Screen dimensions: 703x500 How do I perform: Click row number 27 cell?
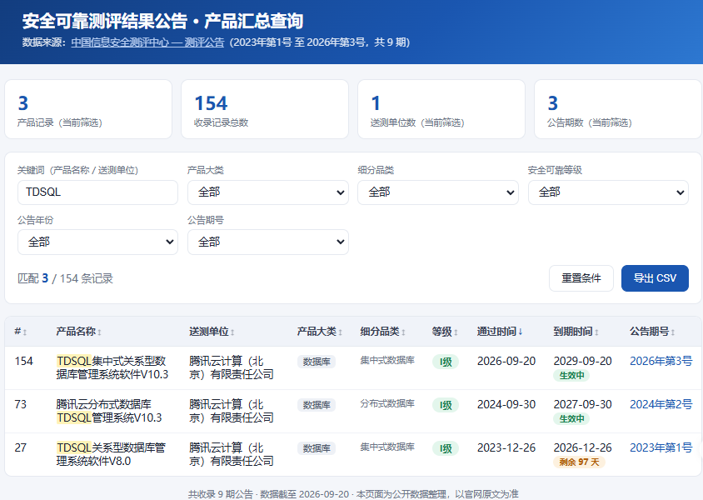click(21, 447)
